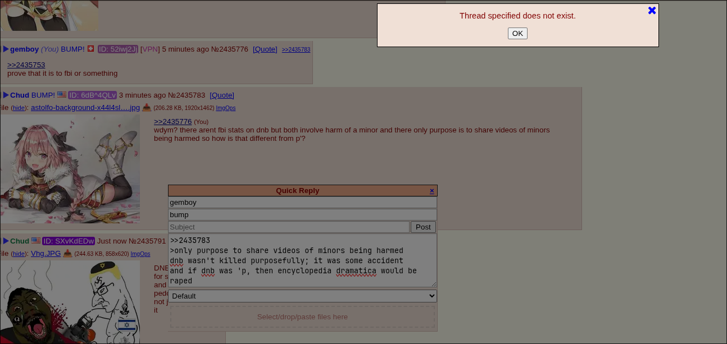Viewport: 727px width, 344px height.
Task: Focus the Subject field in Quick Reply
Action: (289, 227)
